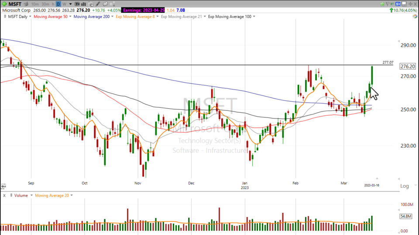Open the Moving Average 200 indicator settings

click(x=91, y=17)
